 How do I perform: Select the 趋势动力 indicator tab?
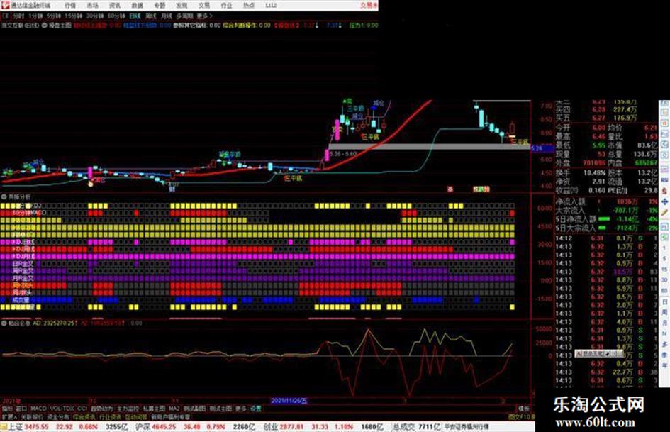pos(102,409)
